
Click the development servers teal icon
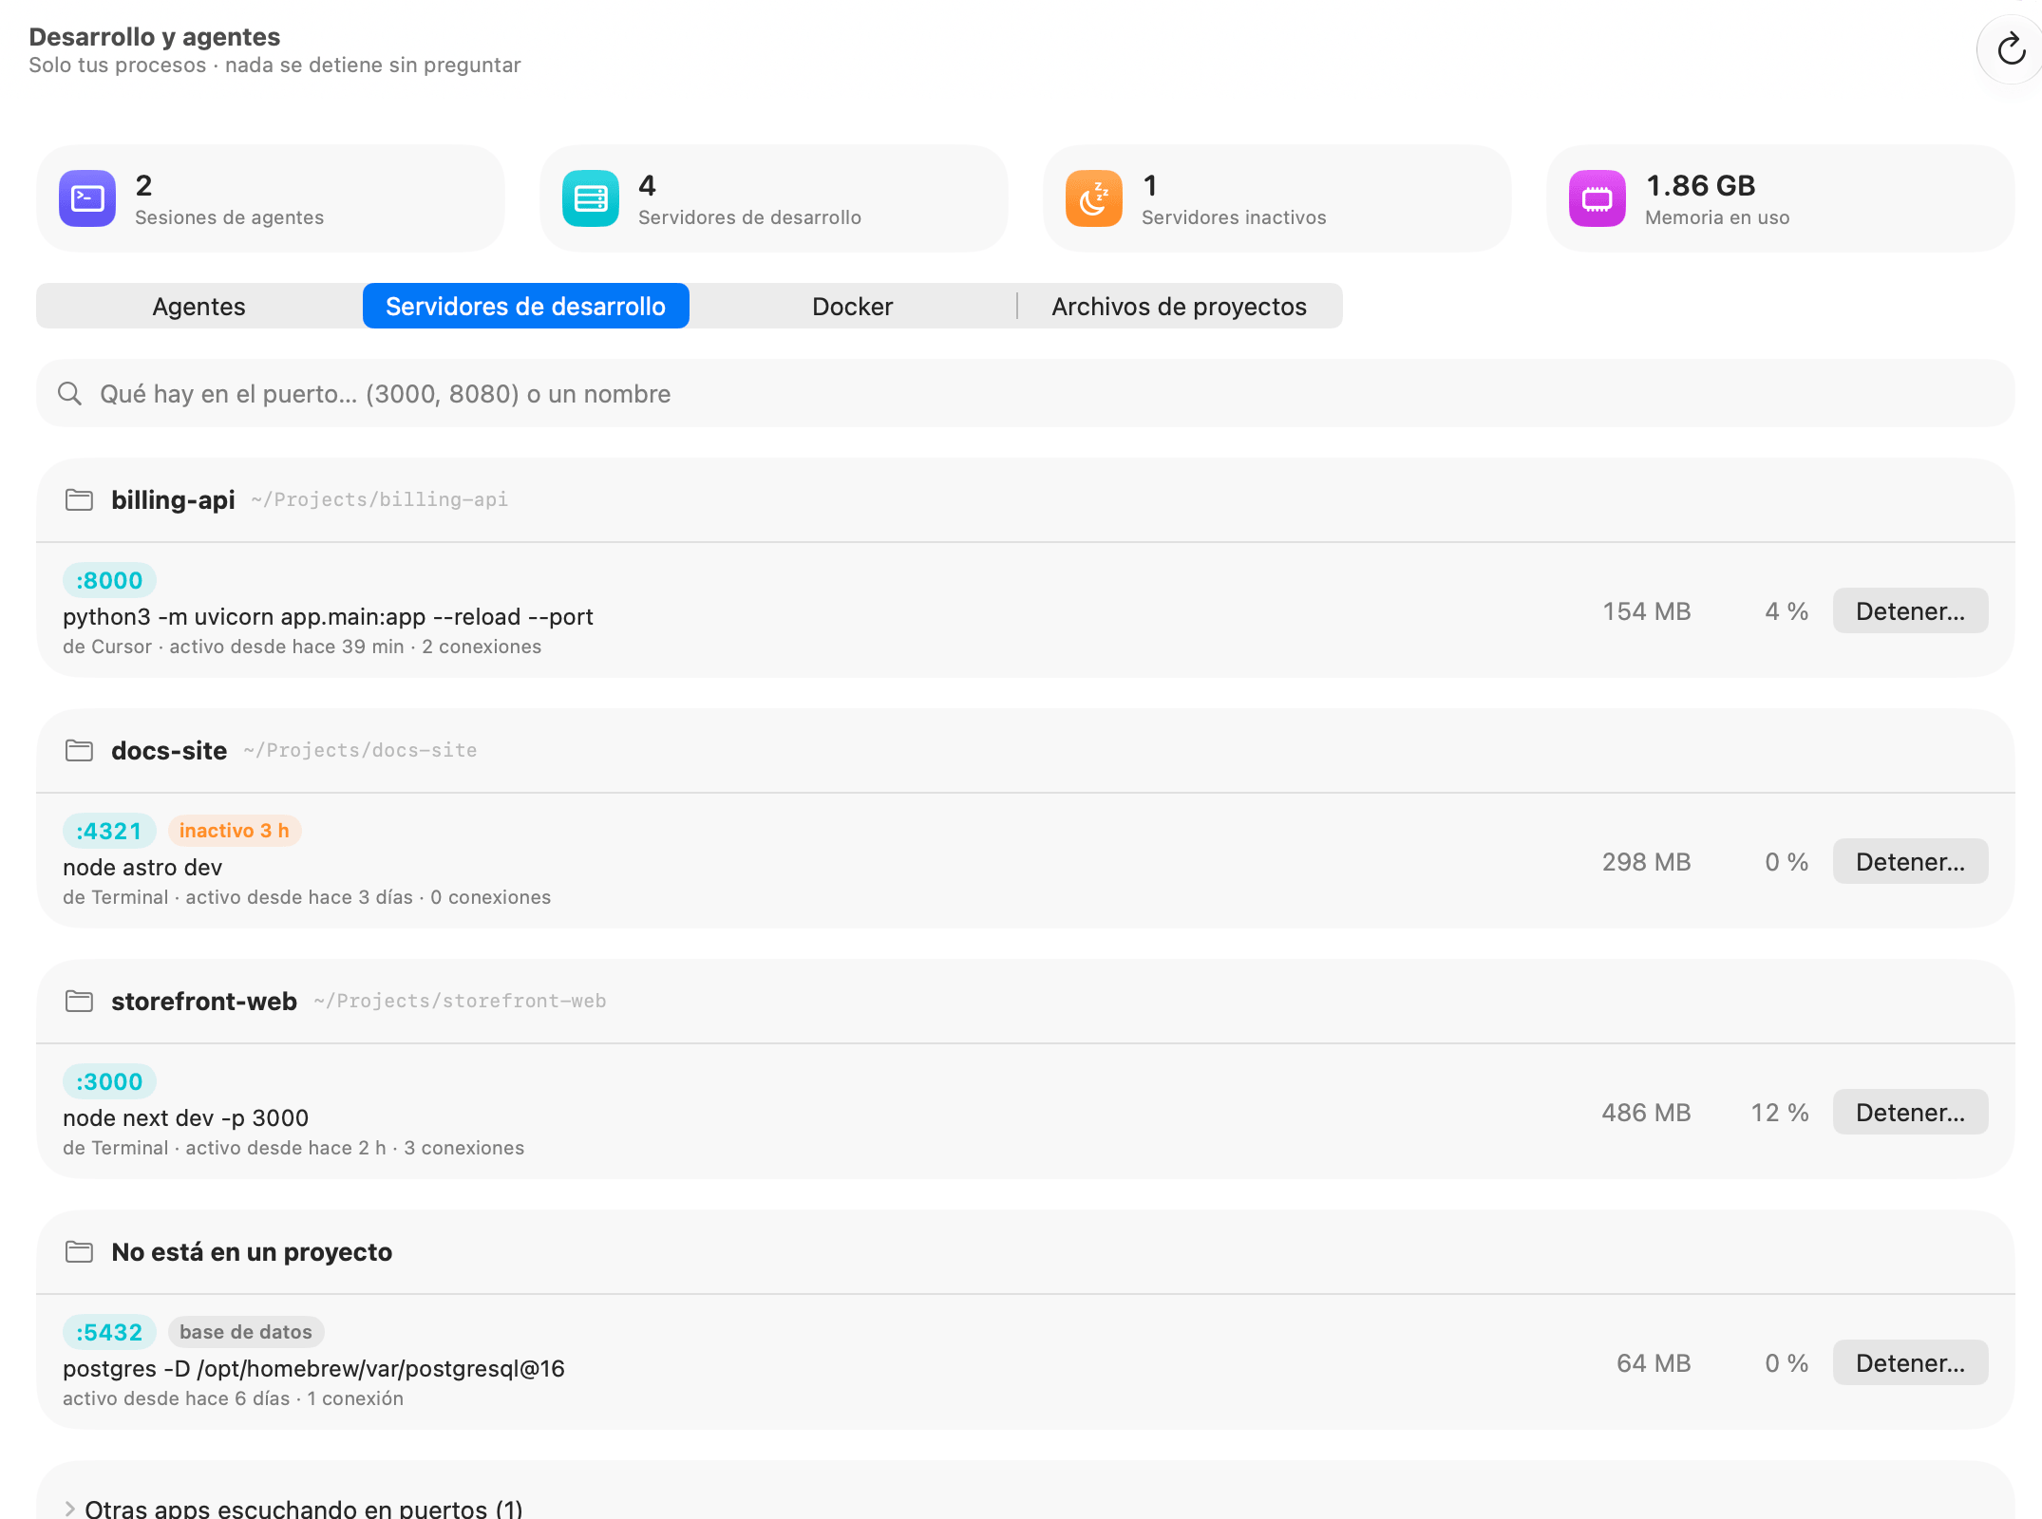(x=591, y=198)
